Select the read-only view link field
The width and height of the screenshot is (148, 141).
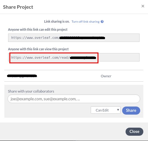point(74,57)
